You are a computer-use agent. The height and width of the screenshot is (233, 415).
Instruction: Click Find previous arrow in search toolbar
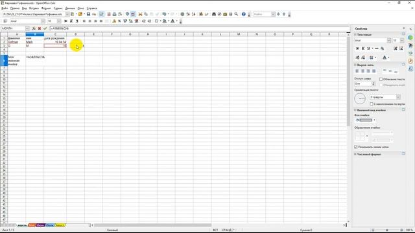[x=284, y=14]
